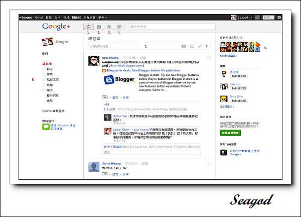Viewport: 301px width, 217px height.
Task: Open settings gear in the black top bar
Action: (279, 17)
